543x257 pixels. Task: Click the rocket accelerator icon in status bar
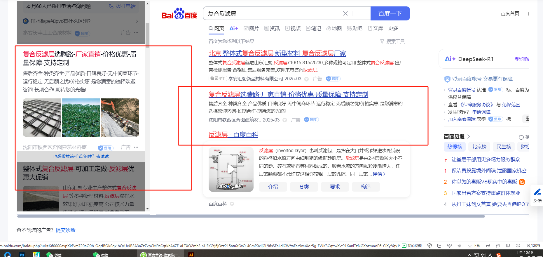pyautogui.click(x=460, y=246)
